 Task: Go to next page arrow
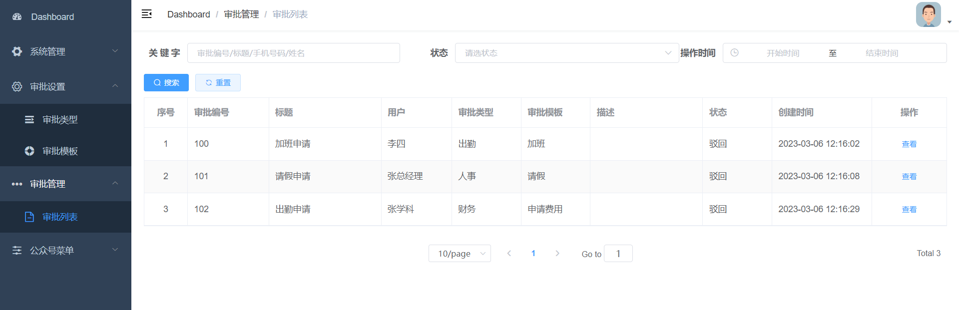557,254
